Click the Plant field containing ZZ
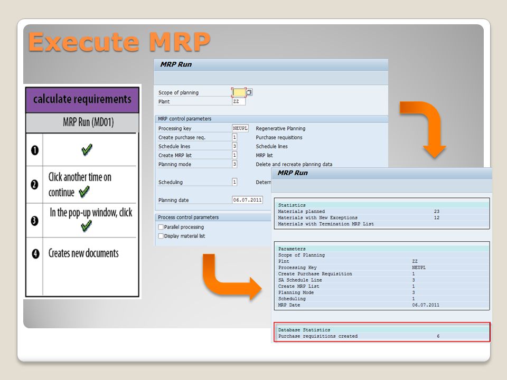The image size is (507, 380). coord(239,101)
